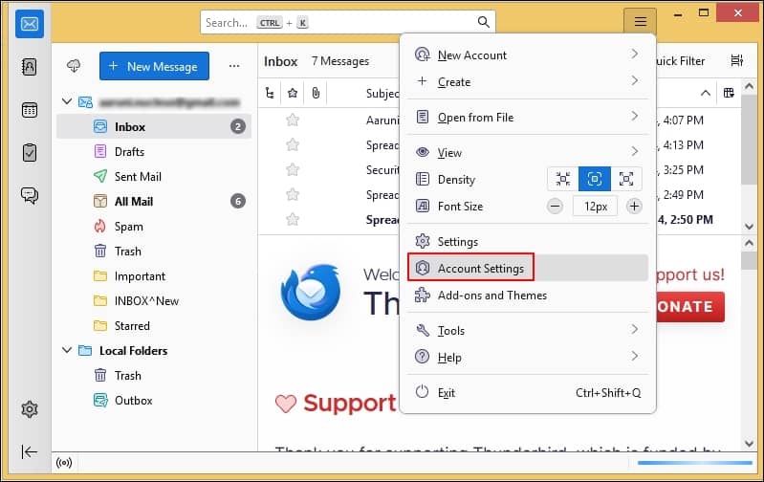The height and width of the screenshot is (482, 764).
Task: Choose Exit from the menu
Action: coord(528,392)
